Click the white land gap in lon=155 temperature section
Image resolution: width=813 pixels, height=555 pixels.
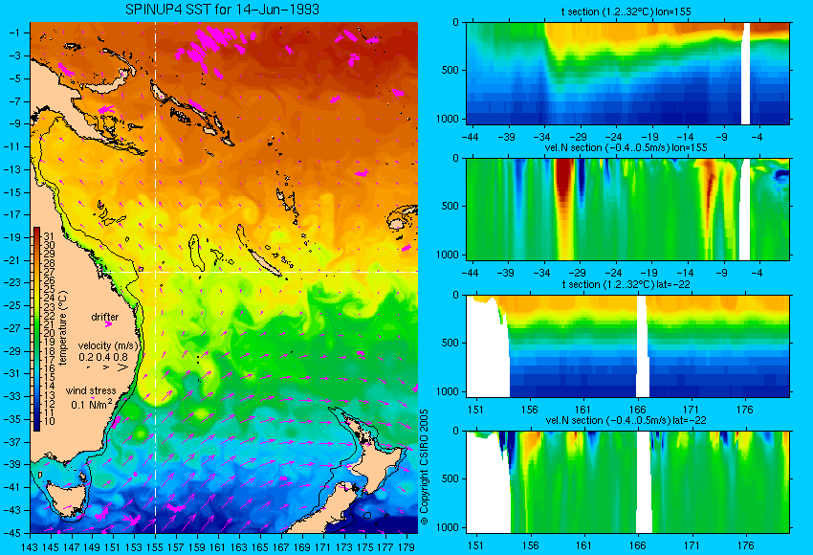746,73
